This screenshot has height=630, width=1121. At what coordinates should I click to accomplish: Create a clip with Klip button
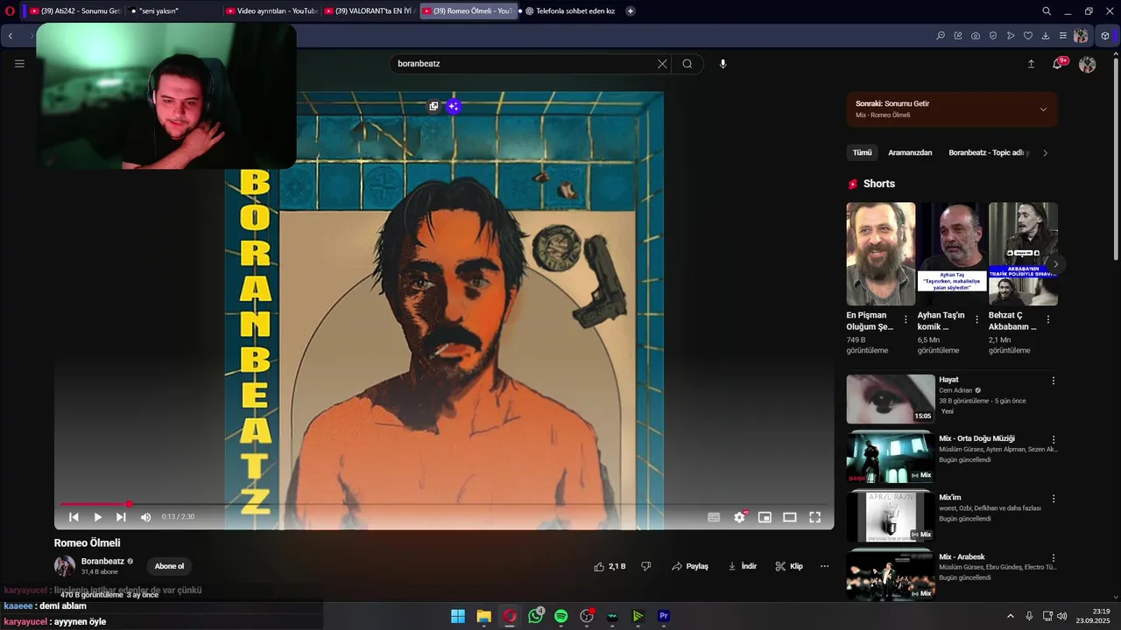(789, 566)
